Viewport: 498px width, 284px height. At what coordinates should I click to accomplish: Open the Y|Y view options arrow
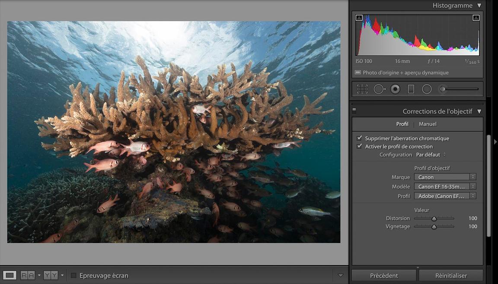coord(62,275)
